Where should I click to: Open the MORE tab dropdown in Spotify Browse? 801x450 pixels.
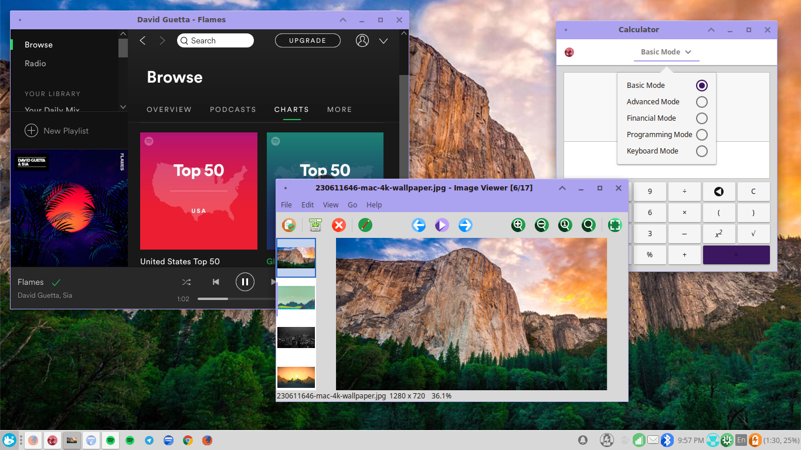click(x=340, y=110)
